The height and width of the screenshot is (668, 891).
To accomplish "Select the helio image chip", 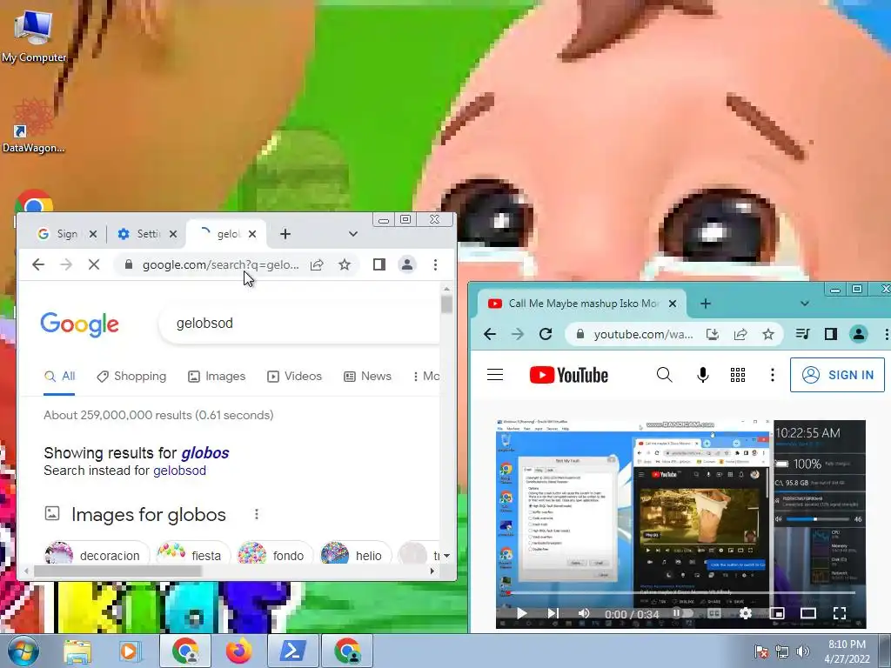I will (355, 555).
